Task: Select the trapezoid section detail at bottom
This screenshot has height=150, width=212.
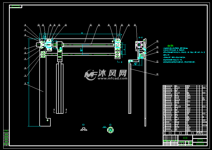Action: point(84,129)
